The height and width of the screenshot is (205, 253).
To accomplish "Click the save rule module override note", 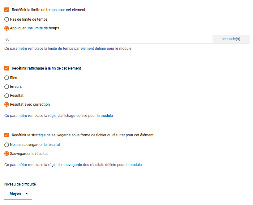I will point(73,165).
